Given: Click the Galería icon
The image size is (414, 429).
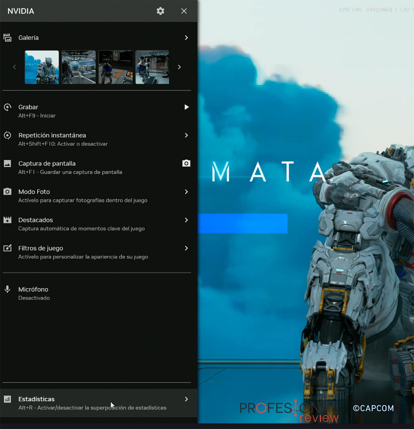Looking at the screenshot, I should pyautogui.click(x=7, y=38).
